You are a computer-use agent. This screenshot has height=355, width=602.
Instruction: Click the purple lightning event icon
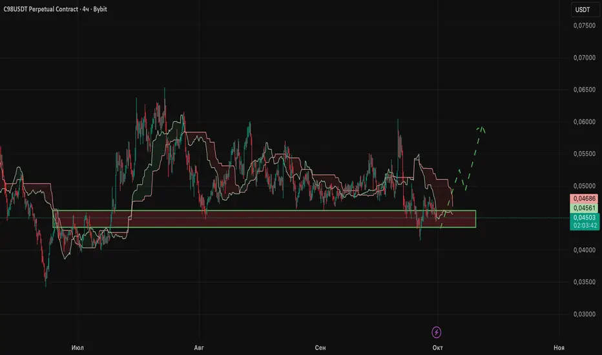[436, 332]
